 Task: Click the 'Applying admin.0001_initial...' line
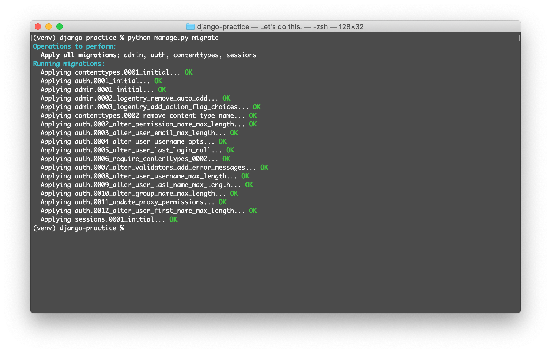[103, 90]
